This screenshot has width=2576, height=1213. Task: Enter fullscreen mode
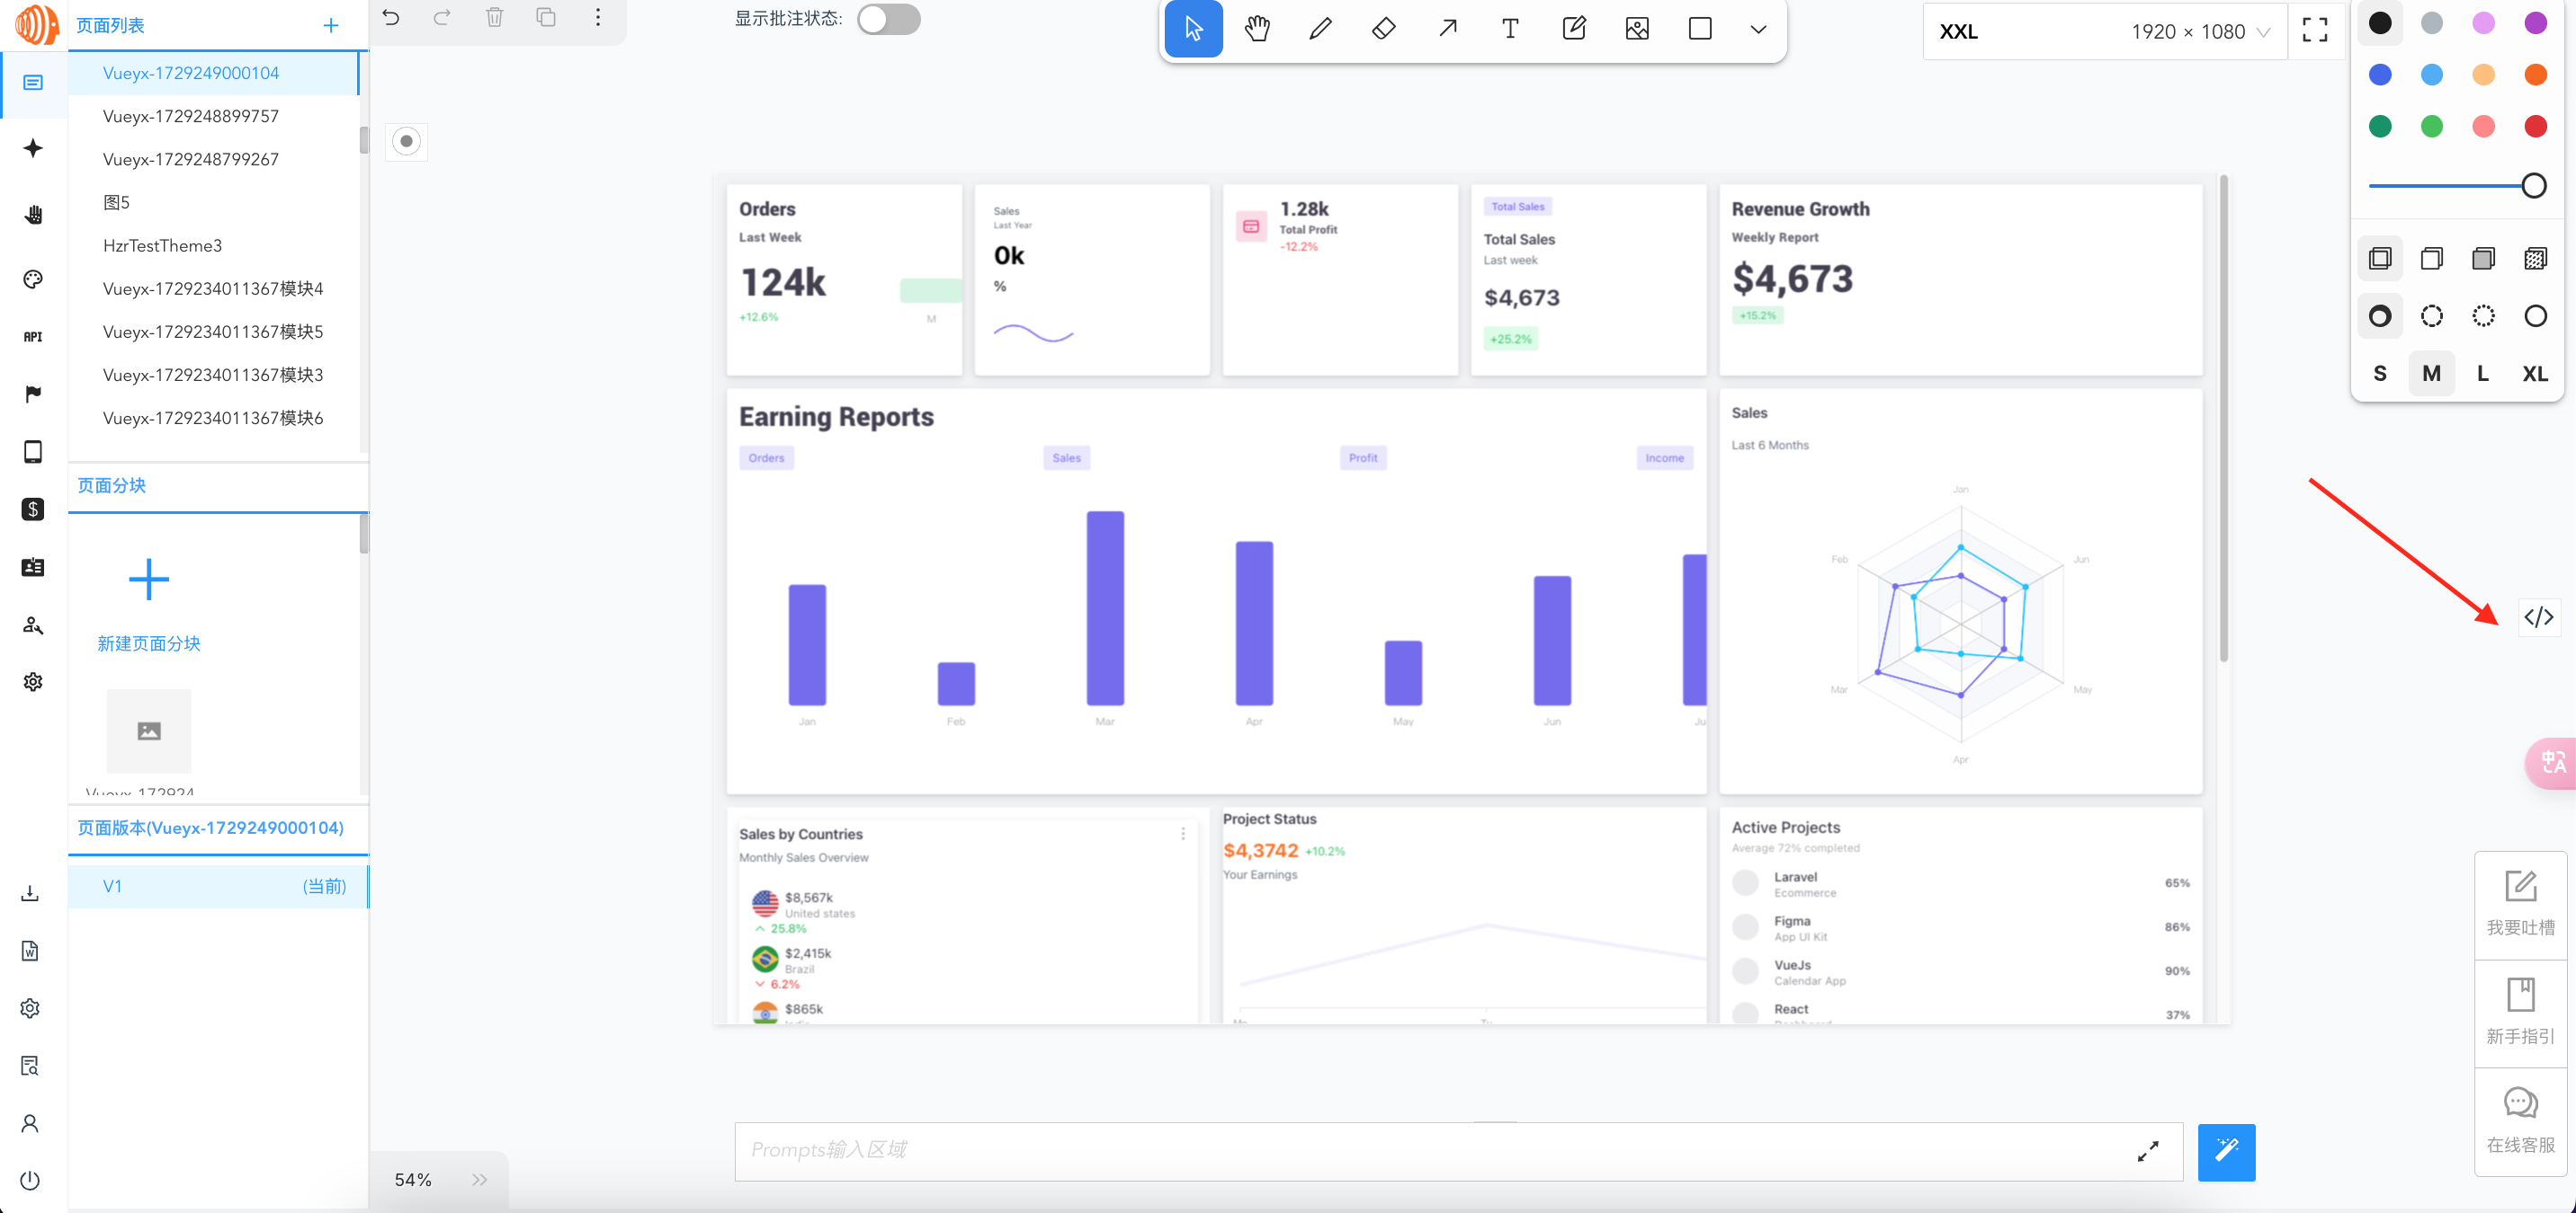(2314, 30)
